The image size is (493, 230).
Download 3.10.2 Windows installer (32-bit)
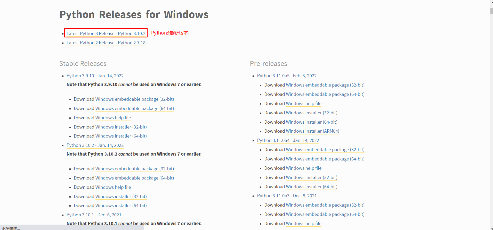(121, 197)
